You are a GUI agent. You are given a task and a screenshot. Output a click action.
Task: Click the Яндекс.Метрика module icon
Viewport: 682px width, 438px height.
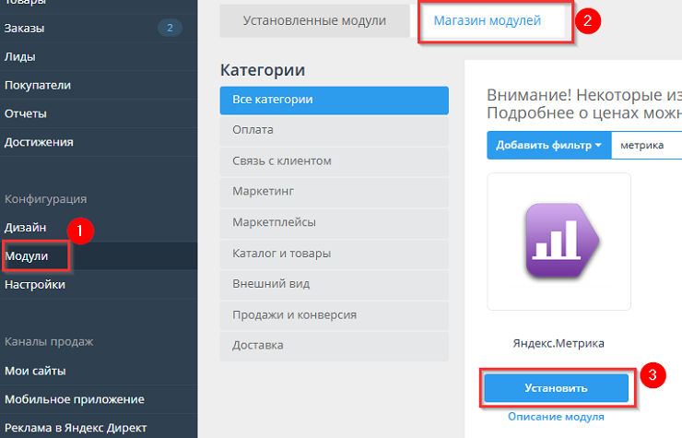[559, 242]
